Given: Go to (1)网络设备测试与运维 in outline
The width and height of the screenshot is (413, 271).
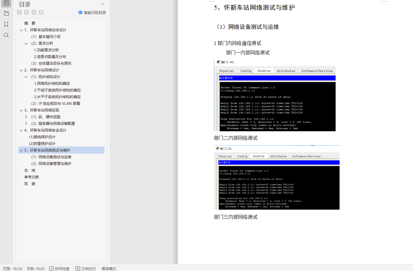Looking at the screenshot, I should tap(51, 157).
